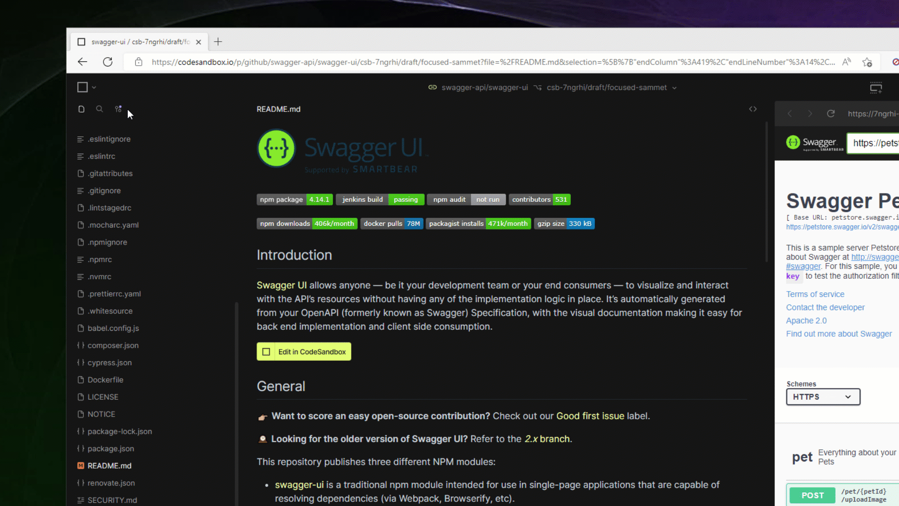Open the file explorer icon in the sidebar
This screenshot has width=899, height=506.
pyautogui.click(x=81, y=109)
